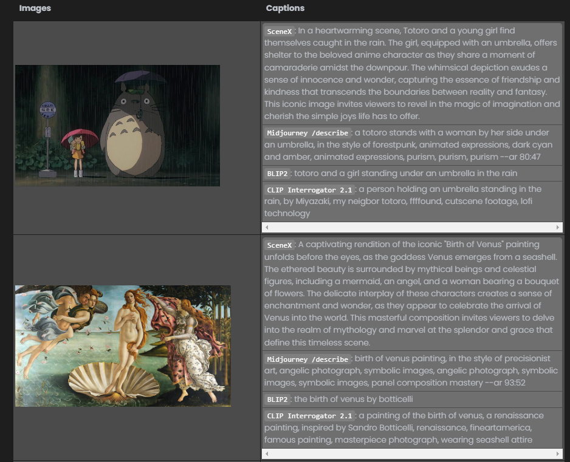Select the SceneX label in Totoro row
The width and height of the screenshot is (570, 462).
pyautogui.click(x=279, y=31)
